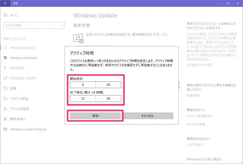Click the search magnifier icon
243x164 pixels.
coord(62,25)
